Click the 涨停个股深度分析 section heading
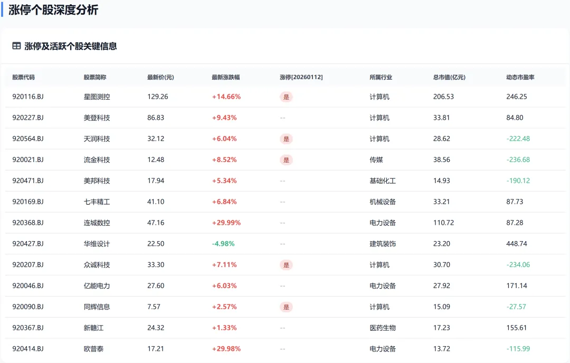This screenshot has height=363, width=570. pyautogui.click(x=53, y=10)
